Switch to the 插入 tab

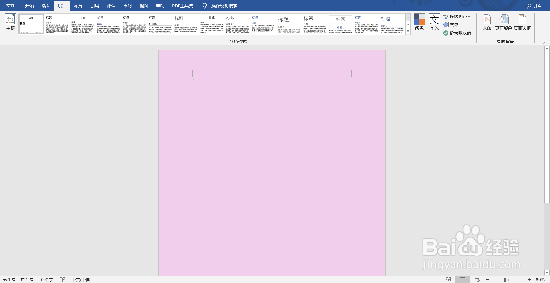(x=46, y=6)
